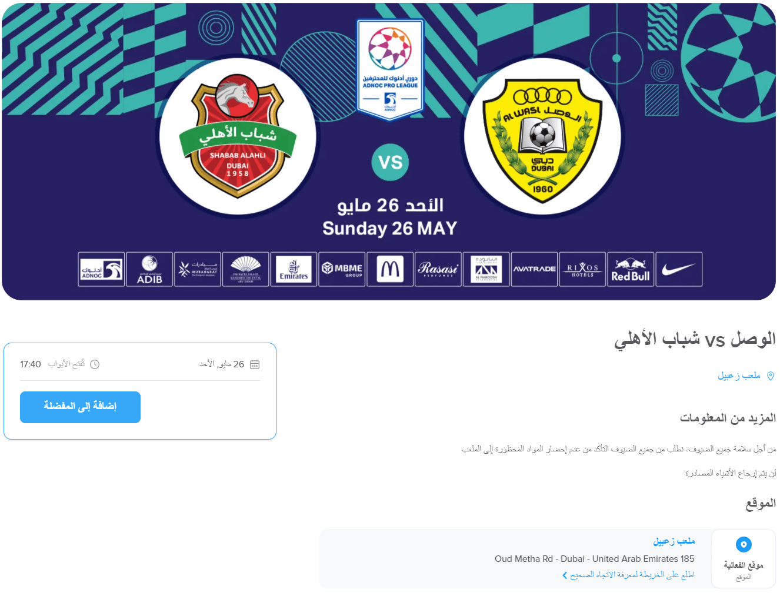Screen dimensions: 780x593
Task: Select the event location tab card
Action: coord(744,558)
